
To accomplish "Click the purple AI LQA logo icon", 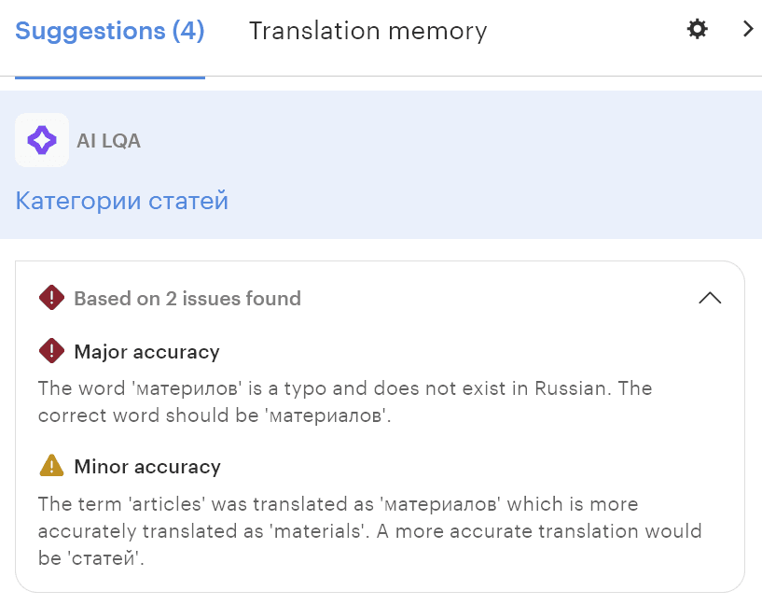I will pyautogui.click(x=42, y=140).
